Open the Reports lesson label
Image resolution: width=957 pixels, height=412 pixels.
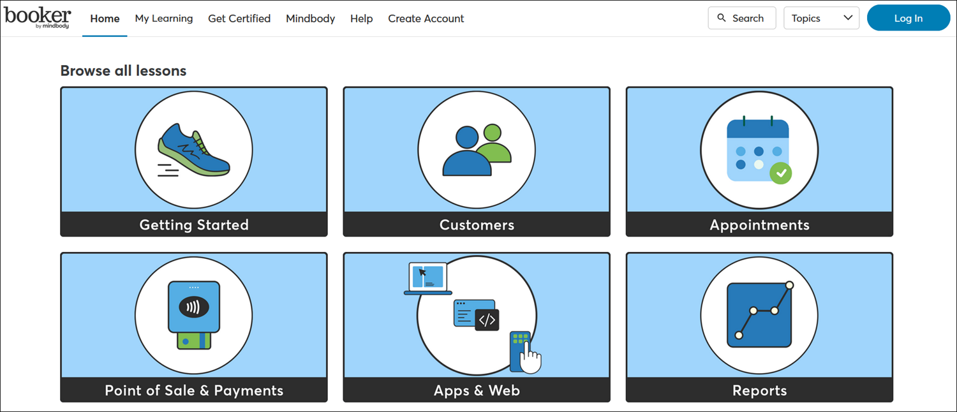[759, 390]
